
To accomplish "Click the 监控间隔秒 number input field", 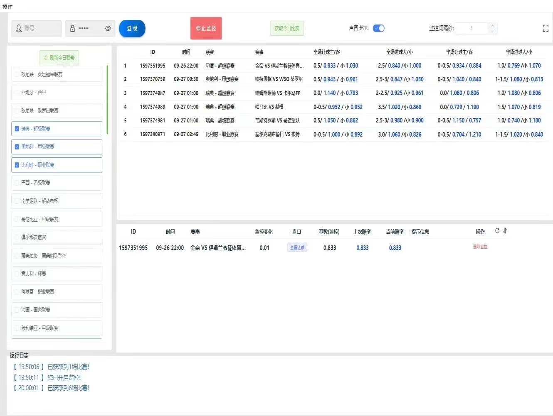I will pyautogui.click(x=472, y=28).
